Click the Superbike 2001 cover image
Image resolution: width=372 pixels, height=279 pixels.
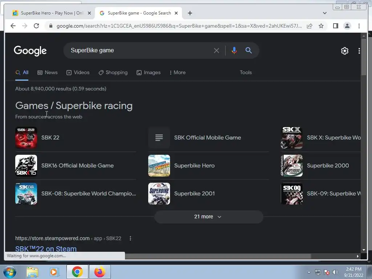click(159, 194)
